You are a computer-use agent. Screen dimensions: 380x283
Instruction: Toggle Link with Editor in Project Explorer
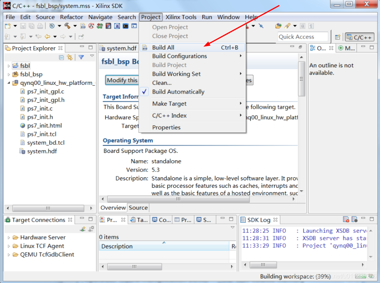coord(70,57)
